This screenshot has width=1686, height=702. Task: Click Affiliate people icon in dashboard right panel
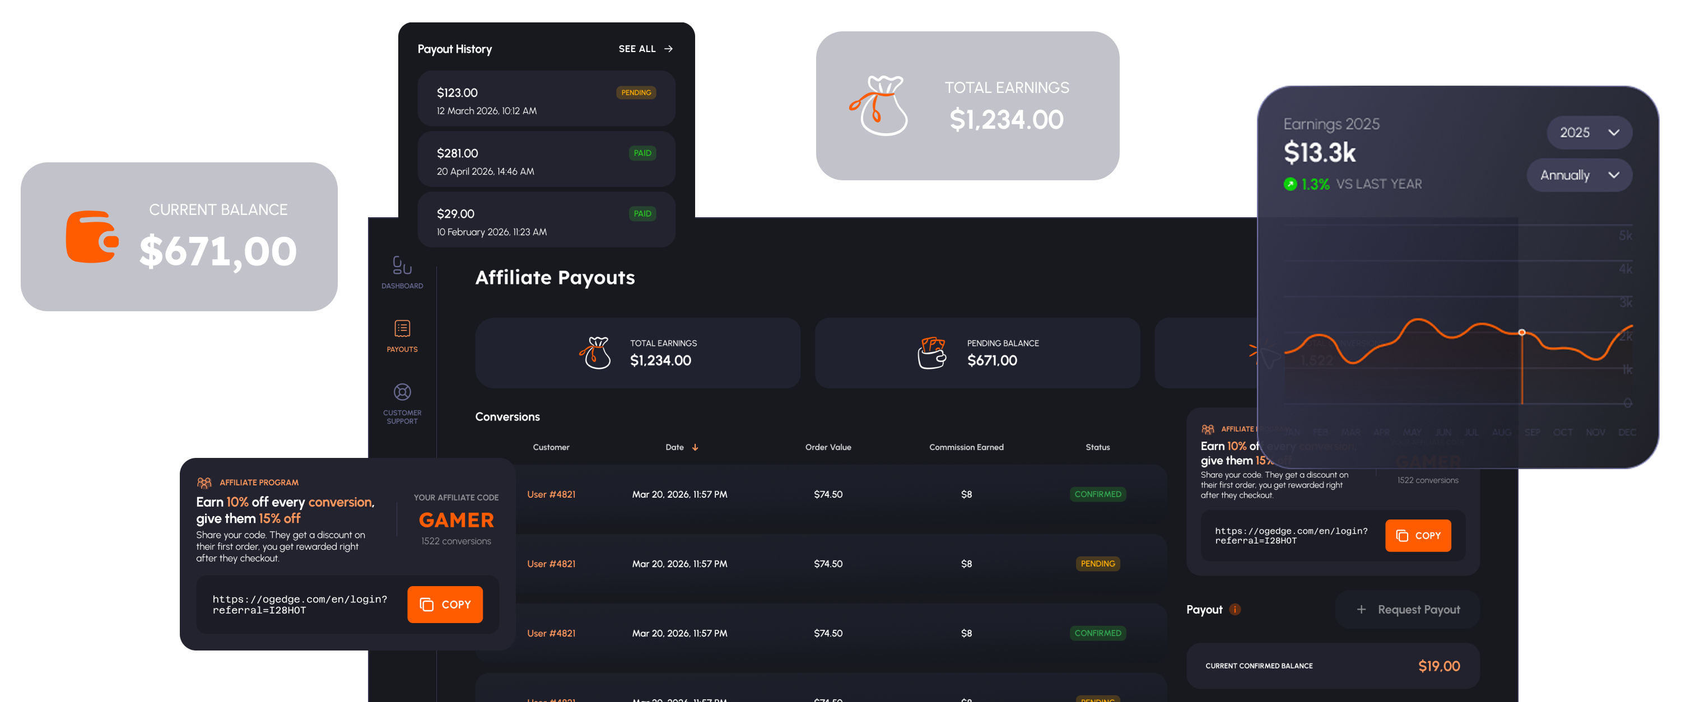coord(1208,429)
